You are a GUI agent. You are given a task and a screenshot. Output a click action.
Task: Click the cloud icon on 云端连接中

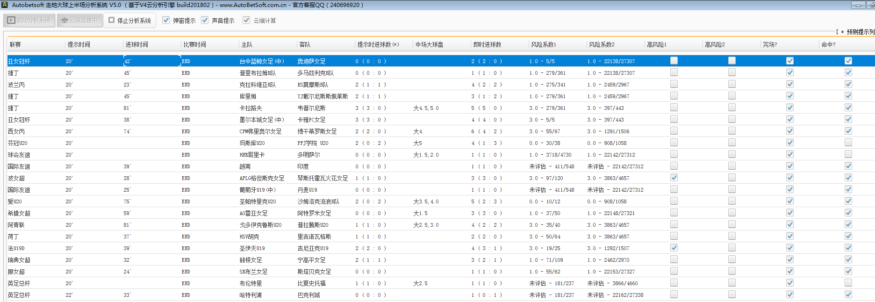pyautogui.click(x=65, y=21)
